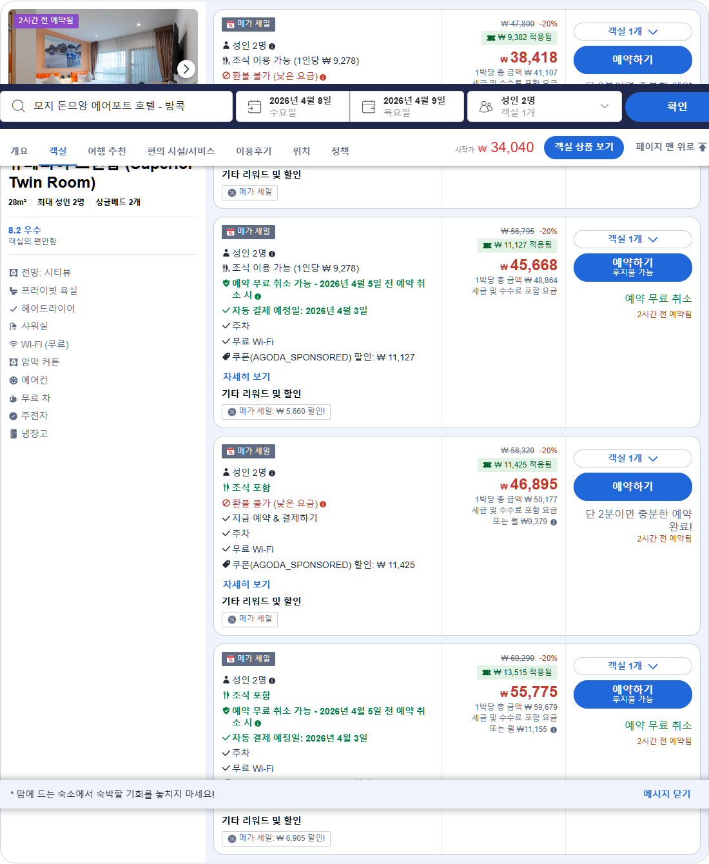Click info icon next to monthly ₩11,155

pyautogui.click(x=554, y=730)
